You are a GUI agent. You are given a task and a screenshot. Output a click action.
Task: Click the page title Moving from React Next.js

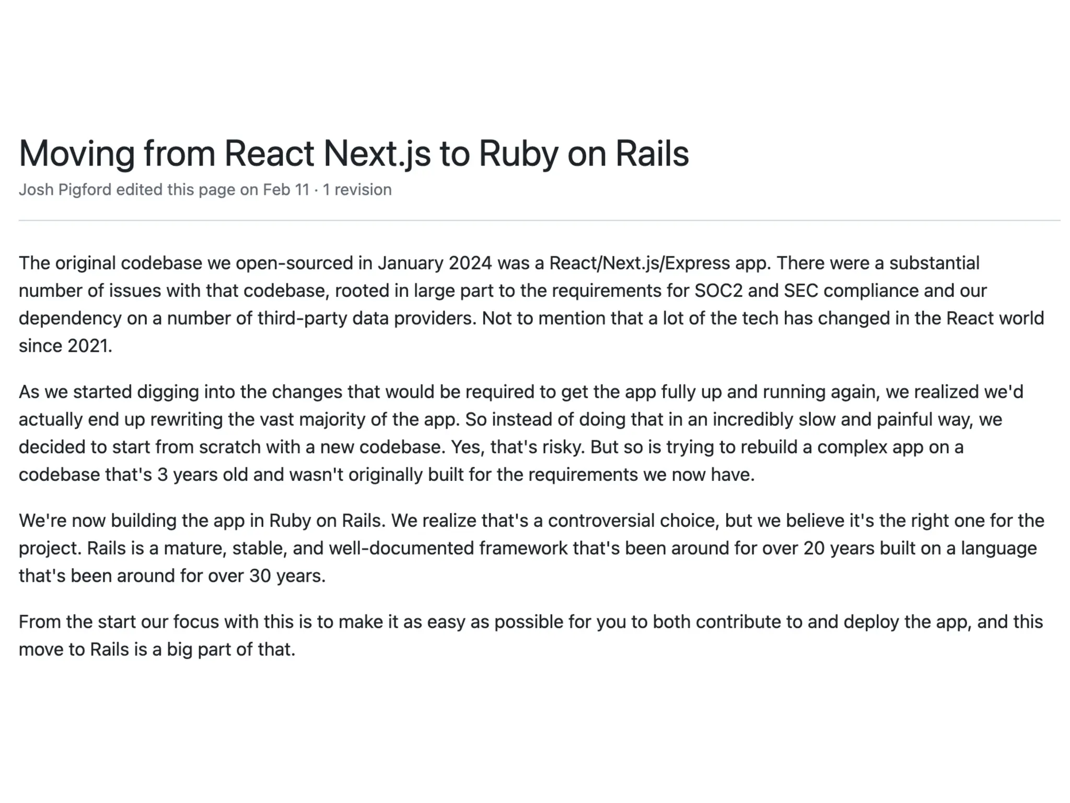[x=354, y=153]
